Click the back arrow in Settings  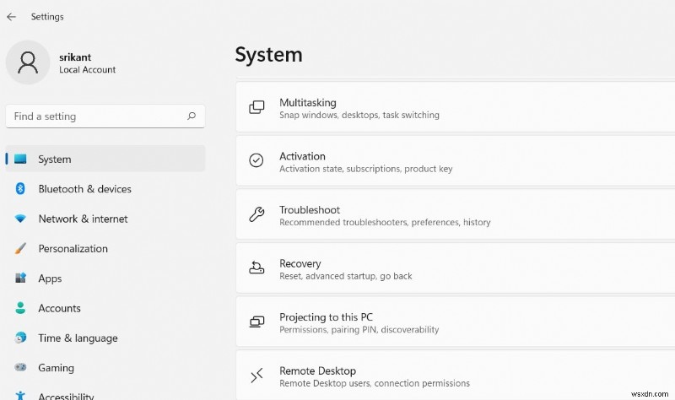[x=11, y=16]
